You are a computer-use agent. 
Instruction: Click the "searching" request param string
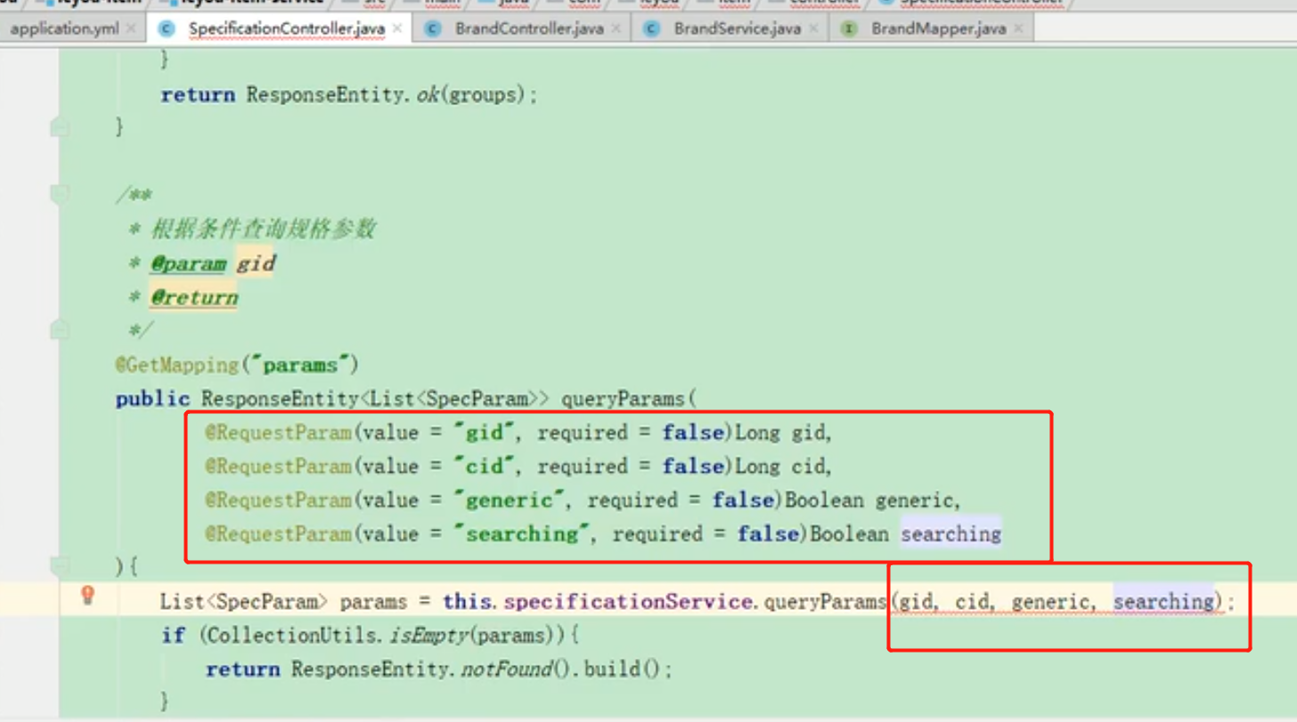pos(522,534)
